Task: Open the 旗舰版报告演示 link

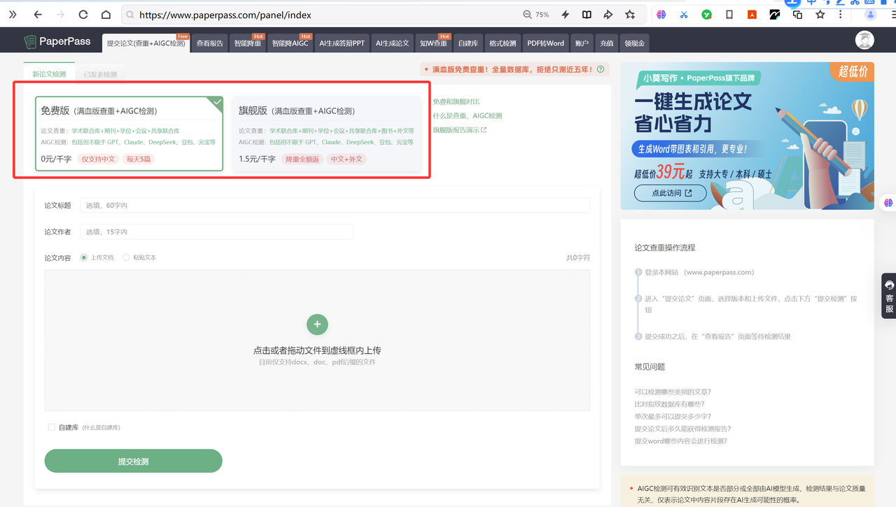Action: [x=459, y=129]
